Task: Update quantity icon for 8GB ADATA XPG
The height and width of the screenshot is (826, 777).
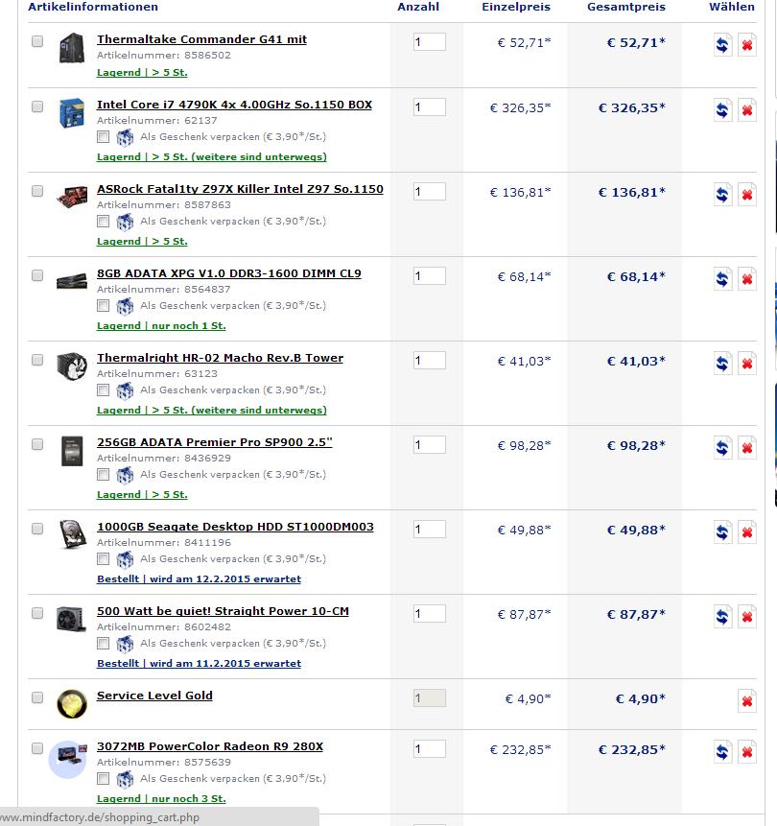Action: pos(722,278)
